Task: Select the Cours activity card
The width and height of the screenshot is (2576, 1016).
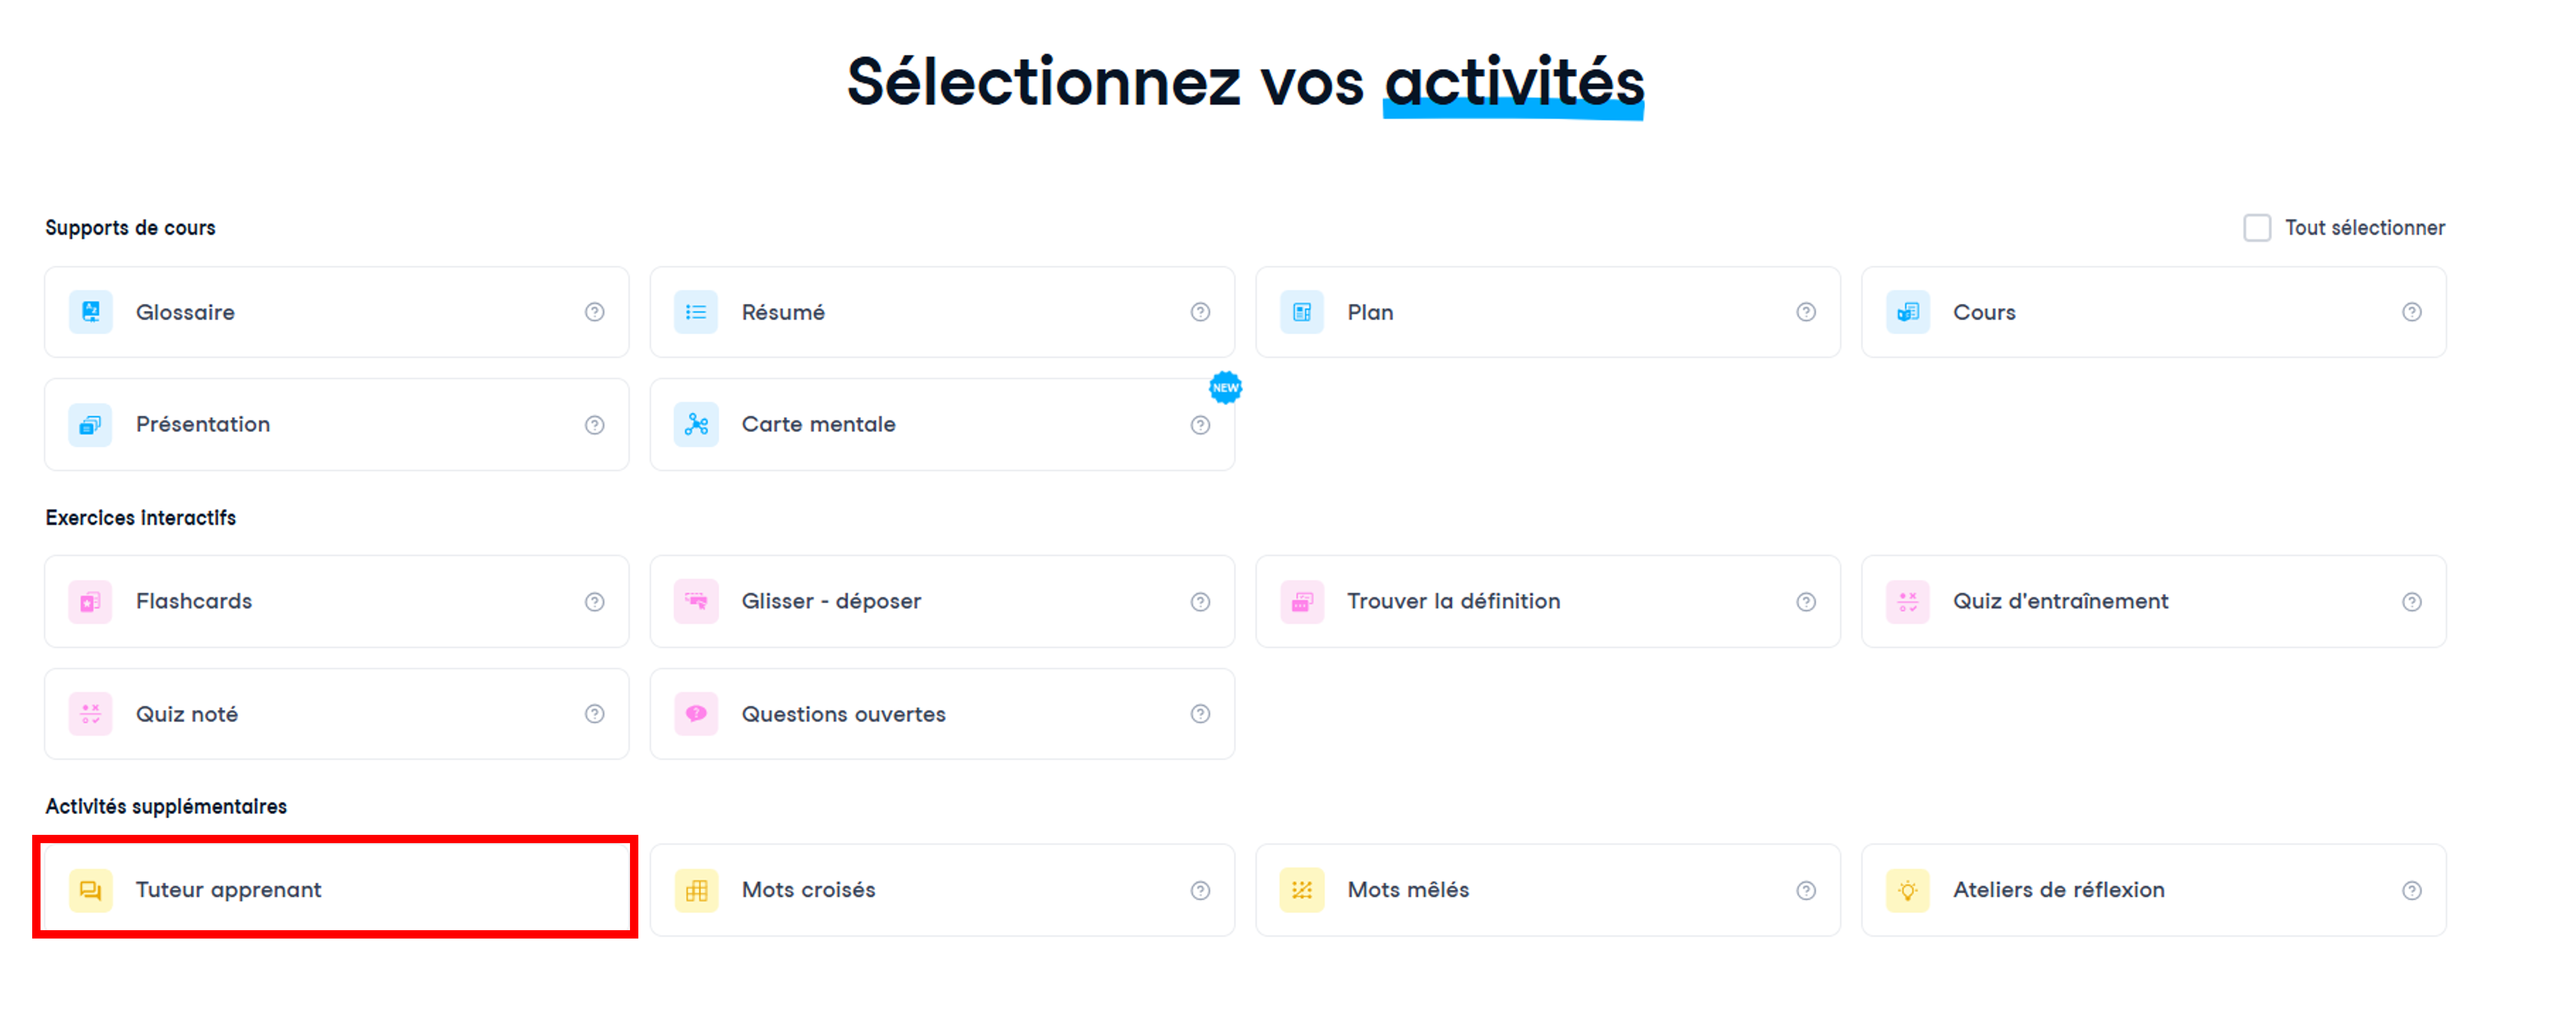Action: tap(2152, 312)
